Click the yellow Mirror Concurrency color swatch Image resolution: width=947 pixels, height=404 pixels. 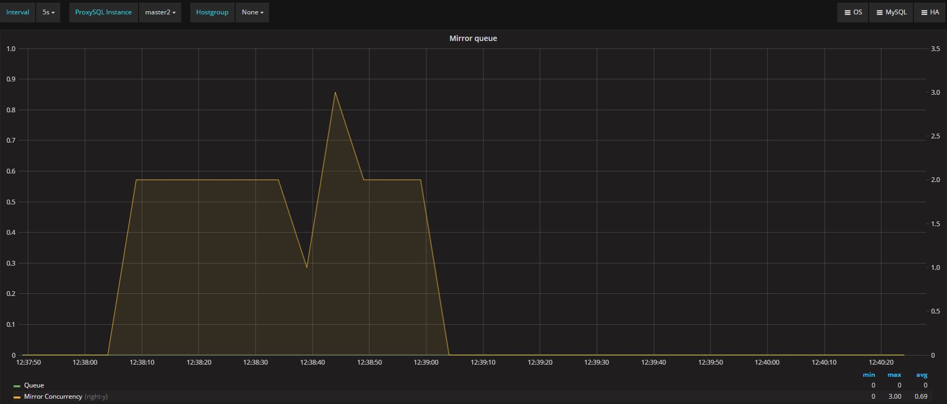point(17,397)
